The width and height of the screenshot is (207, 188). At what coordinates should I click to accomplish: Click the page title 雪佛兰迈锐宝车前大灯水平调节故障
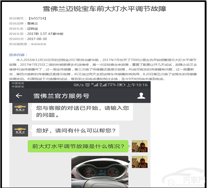[104, 9]
